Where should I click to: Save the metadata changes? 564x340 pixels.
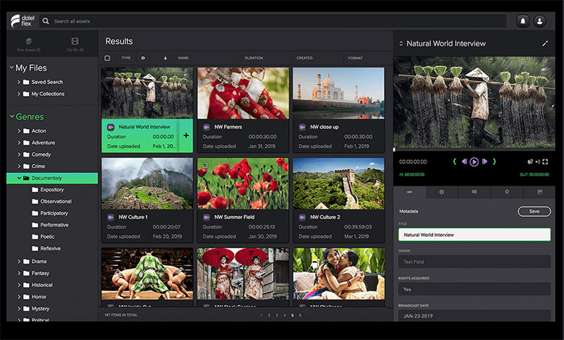(x=534, y=211)
